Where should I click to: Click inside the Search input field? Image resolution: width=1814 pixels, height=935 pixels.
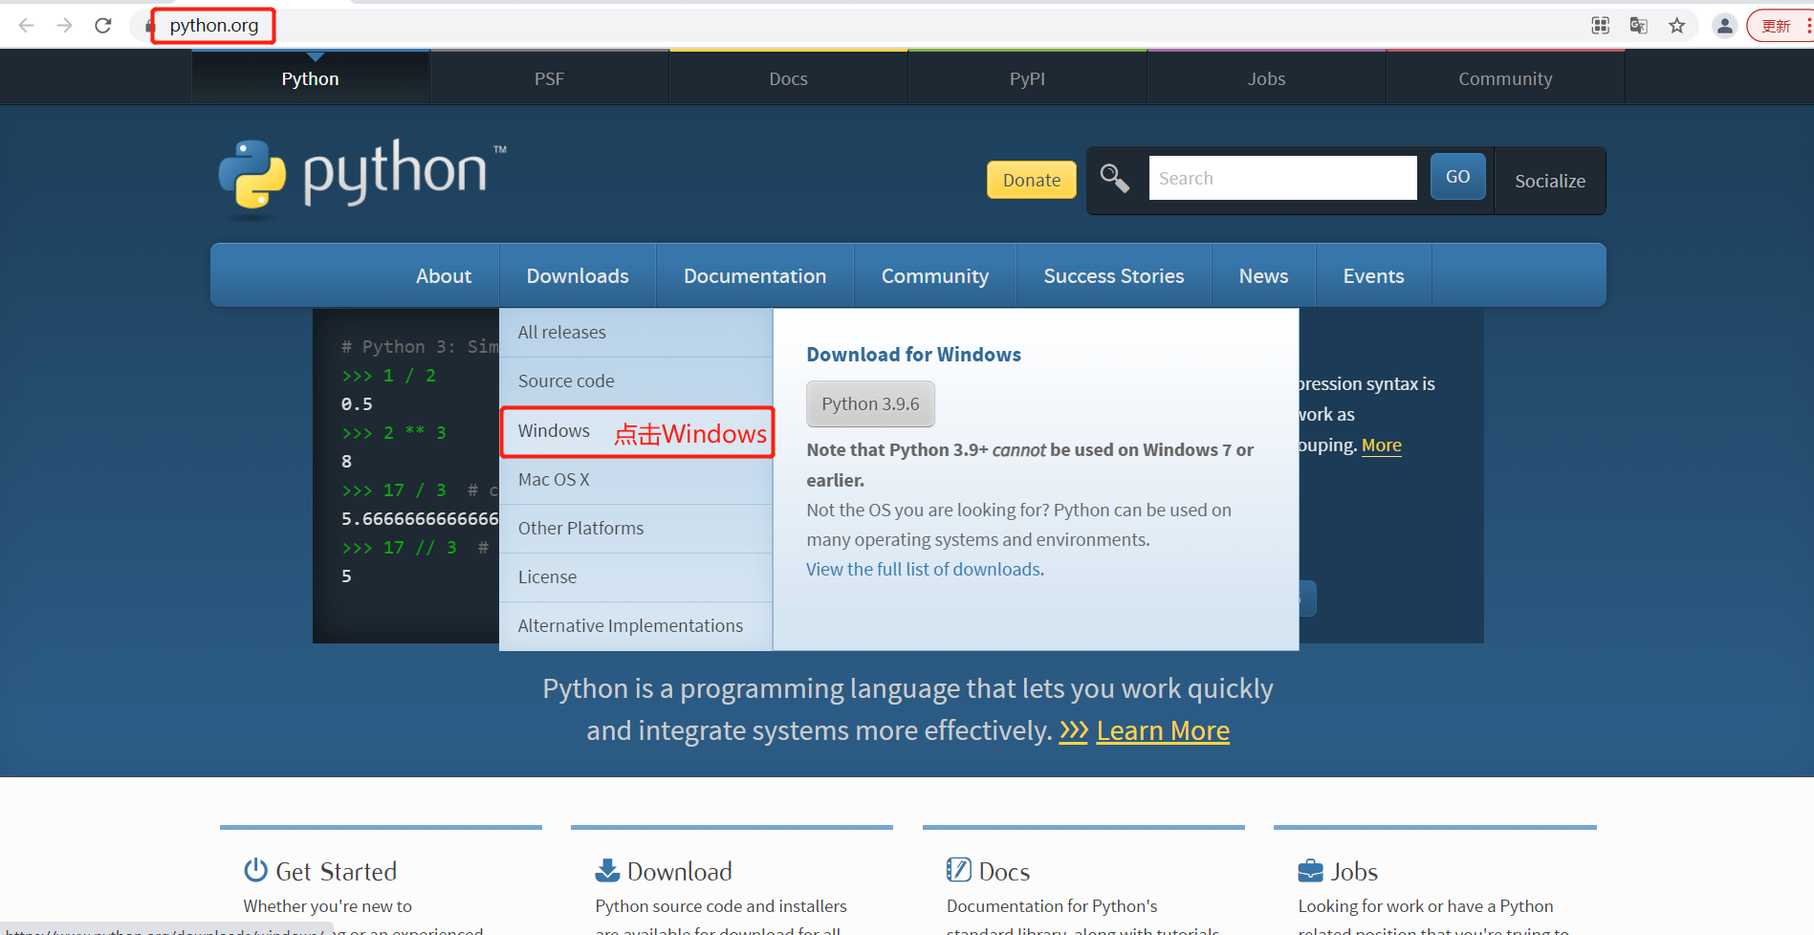(1281, 177)
